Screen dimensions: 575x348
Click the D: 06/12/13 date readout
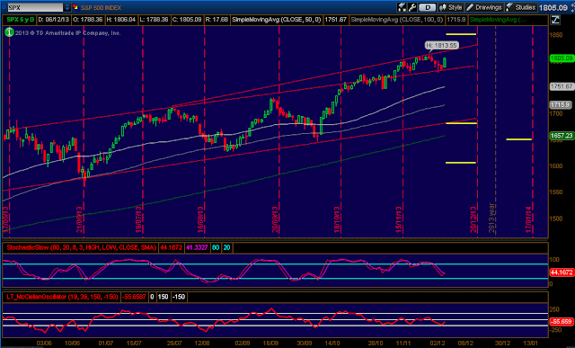pyautogui.click(x=53, y=20)
